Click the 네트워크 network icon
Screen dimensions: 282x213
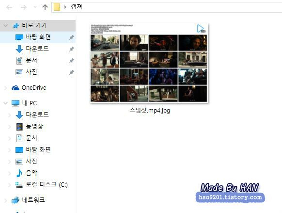point(16,200)
